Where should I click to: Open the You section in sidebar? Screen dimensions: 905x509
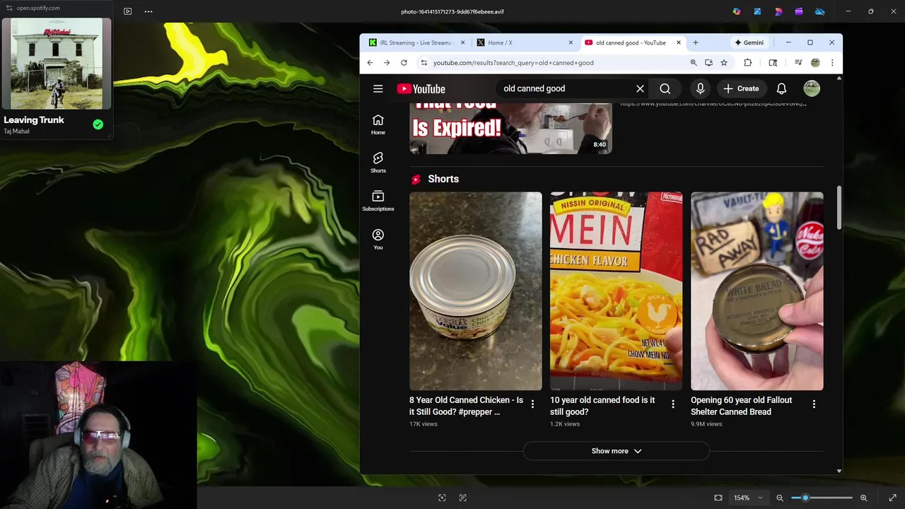click(x=378, y=239)
